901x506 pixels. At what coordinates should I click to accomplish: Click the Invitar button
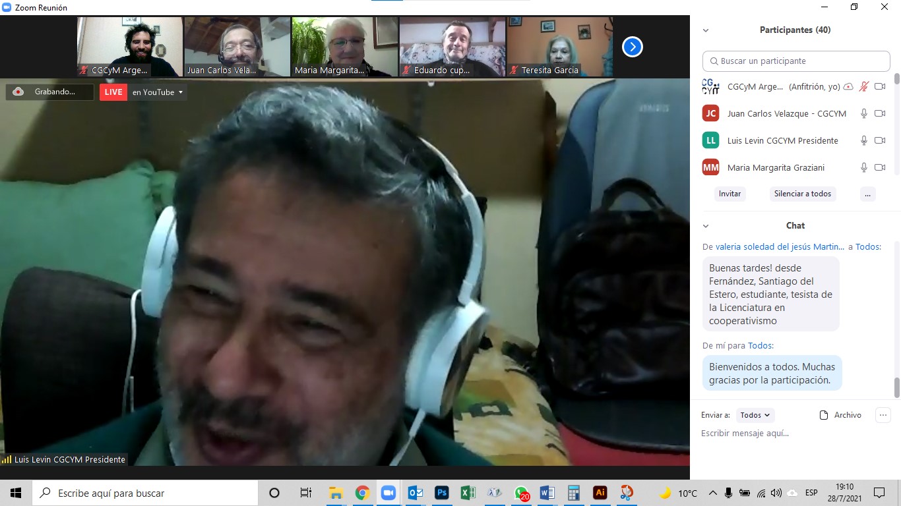pyautogui.click(x=730, y=194)
